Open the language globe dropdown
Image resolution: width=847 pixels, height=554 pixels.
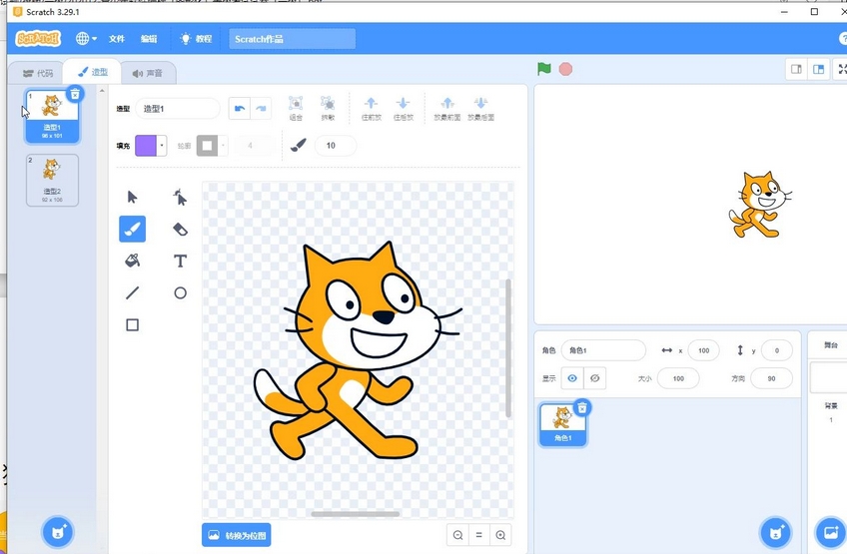pos(86,38)
